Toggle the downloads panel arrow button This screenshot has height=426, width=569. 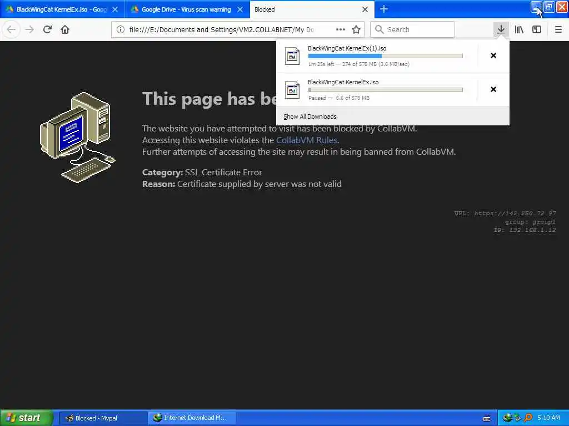pos(501,29)
